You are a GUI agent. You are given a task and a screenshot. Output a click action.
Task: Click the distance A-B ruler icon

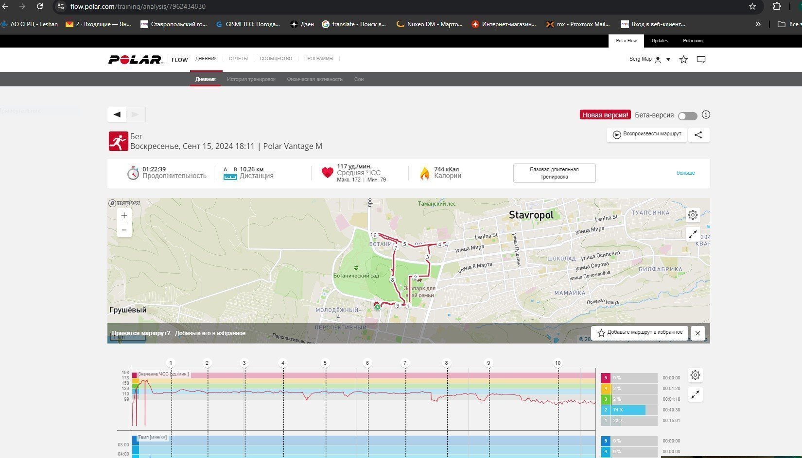[230, 173]
